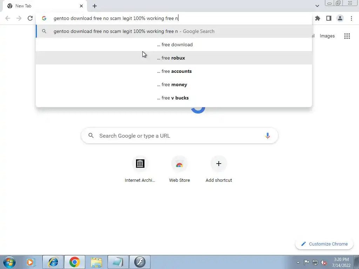Open the Flash Player taskbar icon
The width and height of the screenshot is (359, 269).
pos(140,262)
